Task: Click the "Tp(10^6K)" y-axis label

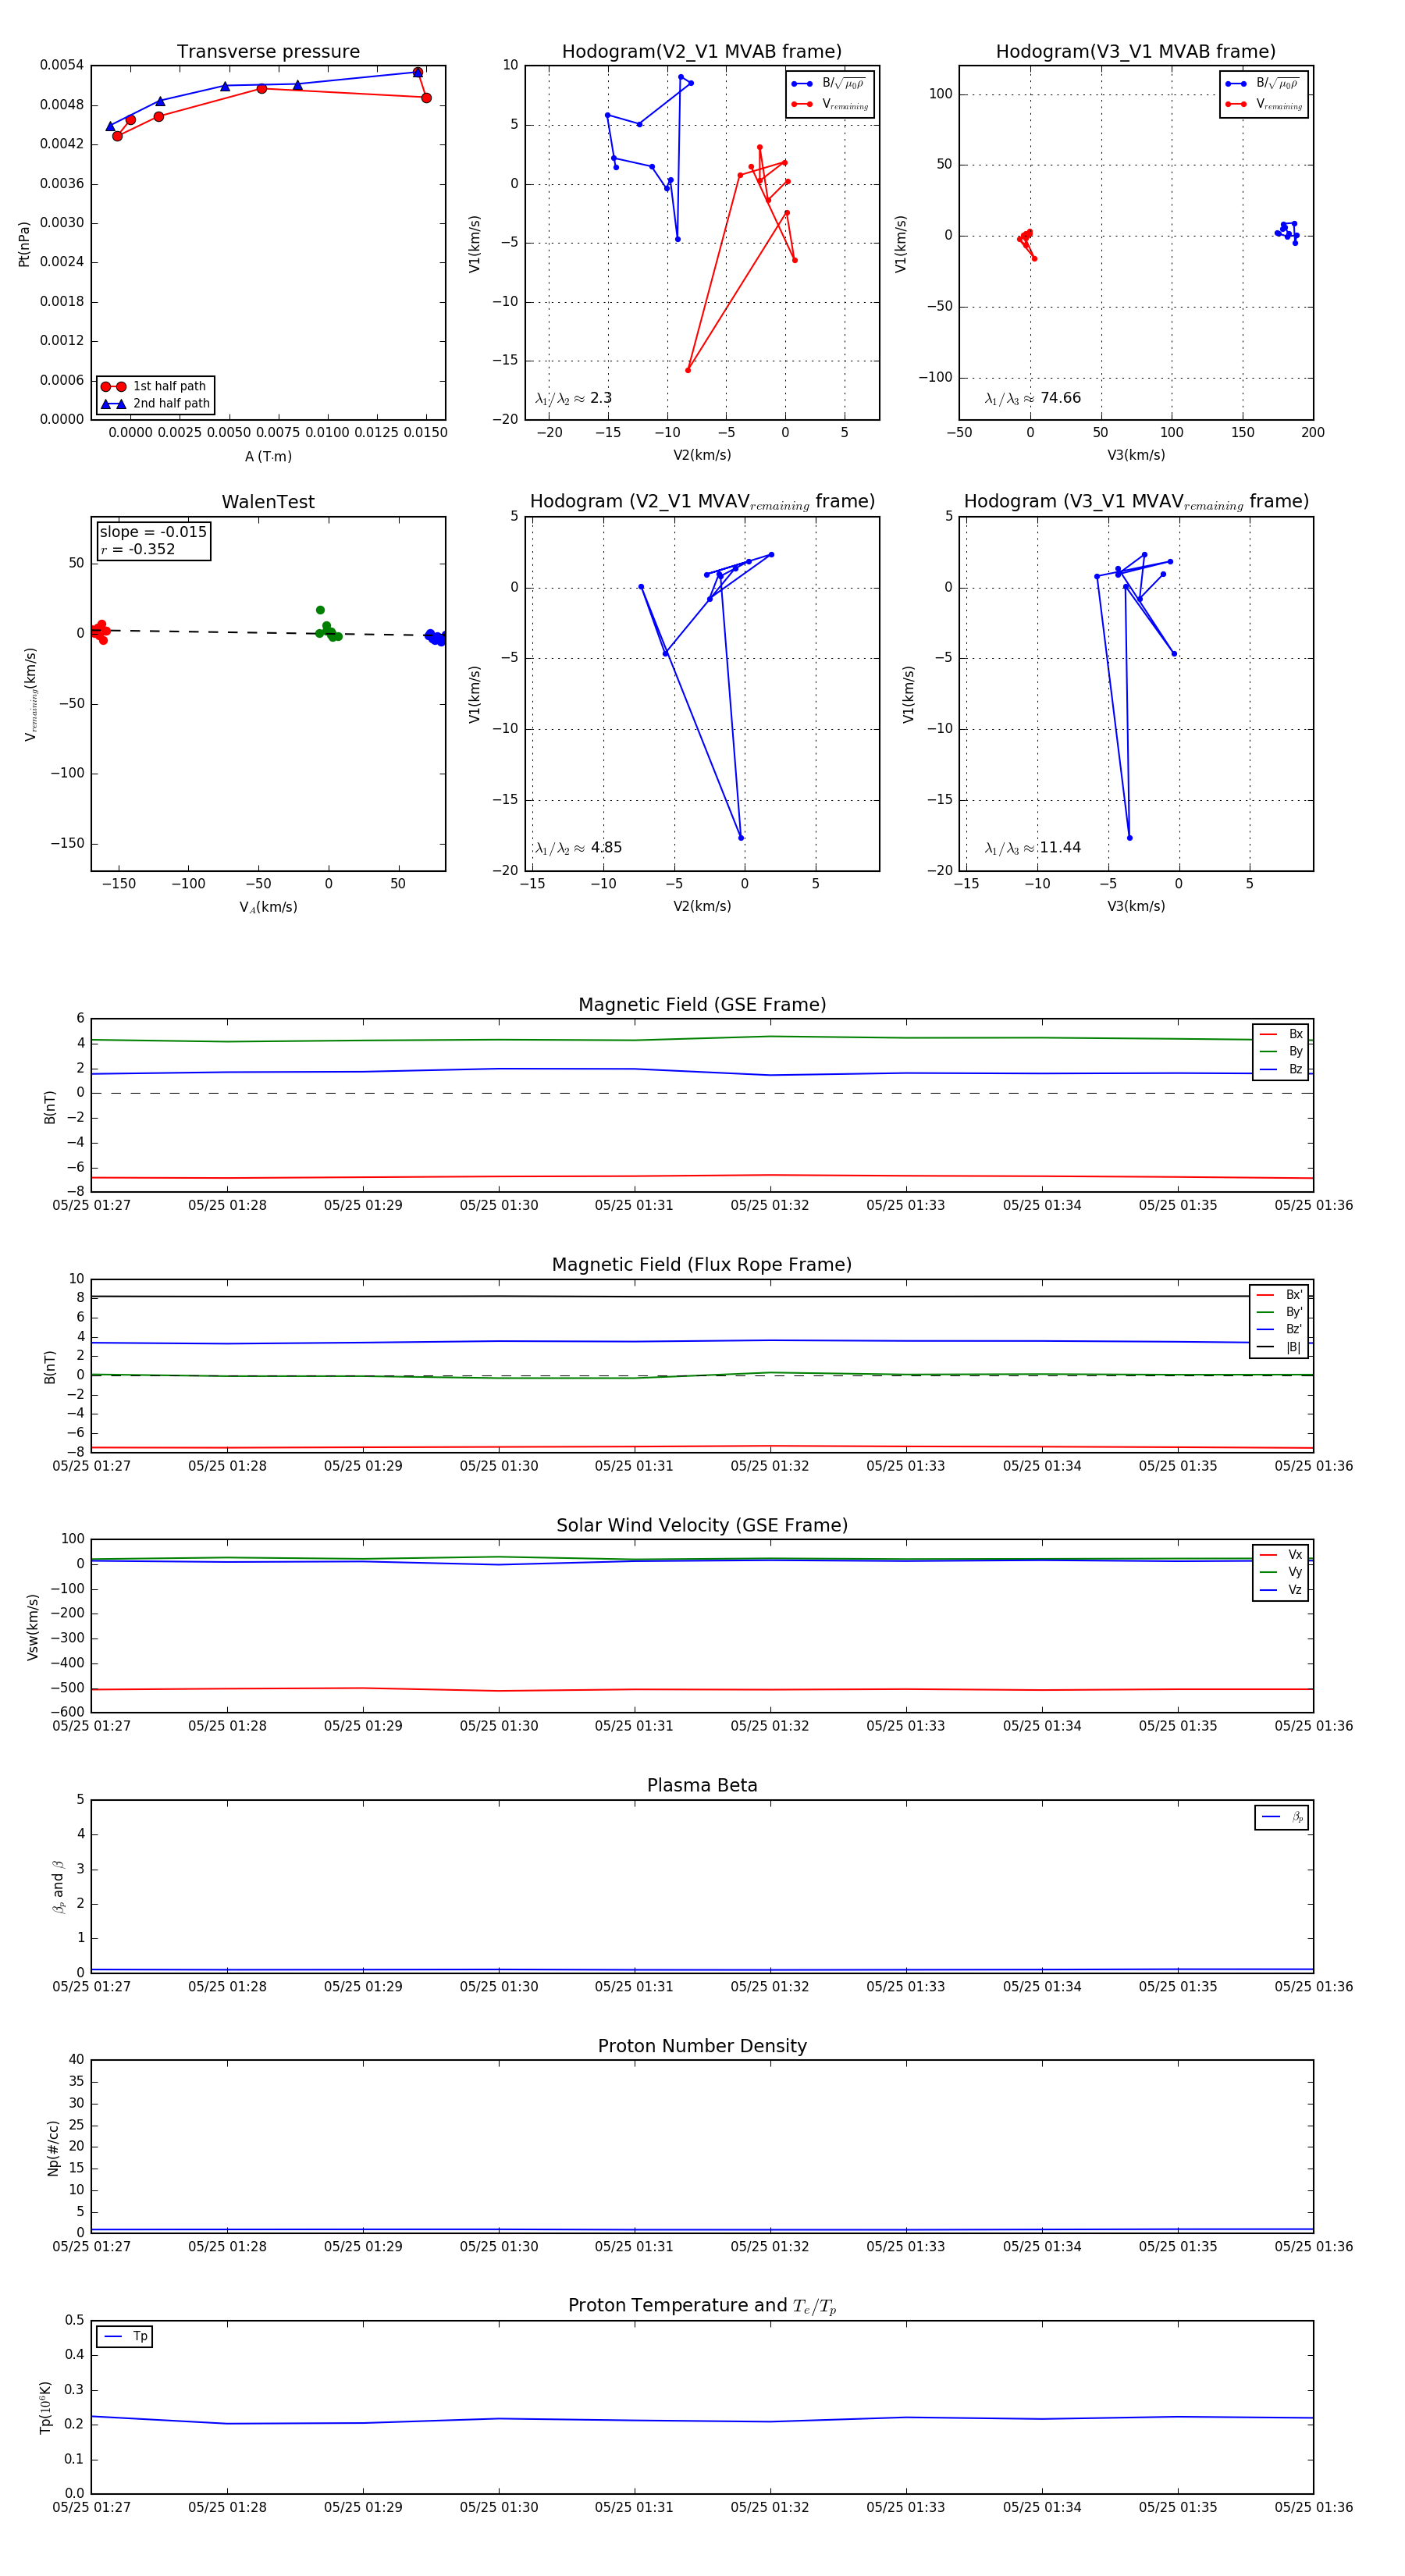Action: 45,2407
